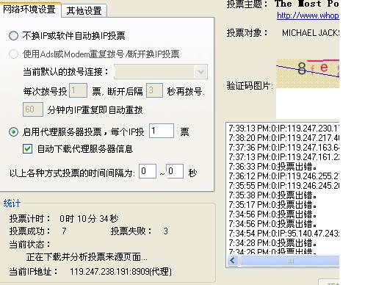Select log entry 7:37:13 PM IP 119.247.161
376x285 pixels.
pyautogui.click(x=284, y=157)
